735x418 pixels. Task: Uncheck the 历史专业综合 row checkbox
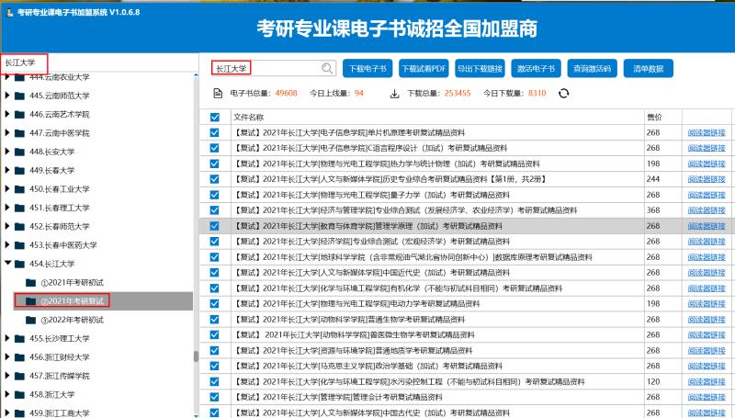tap(215, 179)
